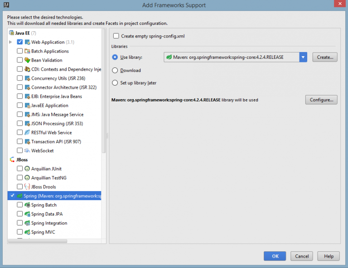Click the RESTful Web Service icon
This screenshot has width=348, height=268.
pyautogui.click(x=27, y=133)
